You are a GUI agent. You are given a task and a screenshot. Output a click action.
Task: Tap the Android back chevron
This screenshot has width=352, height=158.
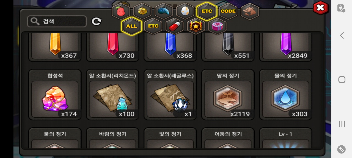tap(342, 35)
